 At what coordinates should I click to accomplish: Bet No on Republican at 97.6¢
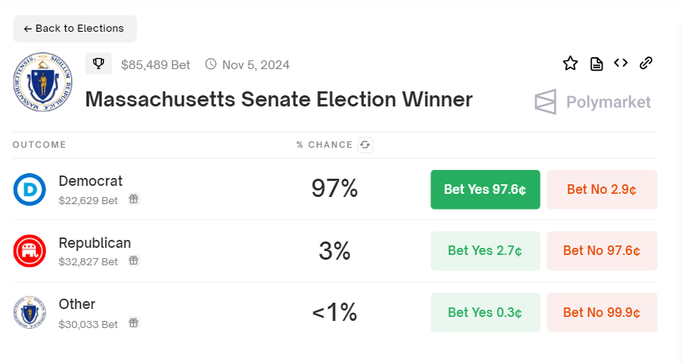pos(602,251)
